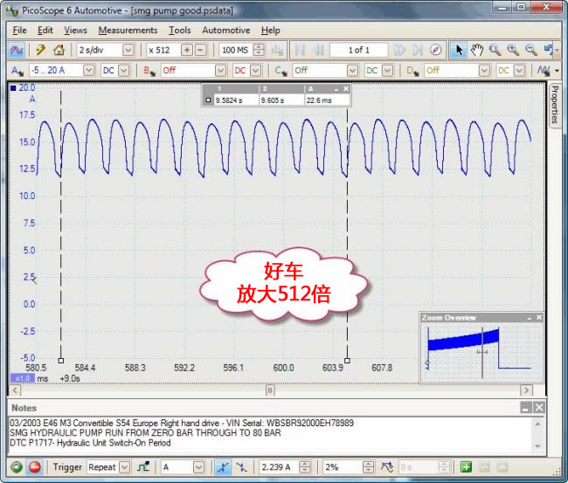568x483 pixels.
Task: Click the green add measurement icon
Action: [x=466, y=467]
